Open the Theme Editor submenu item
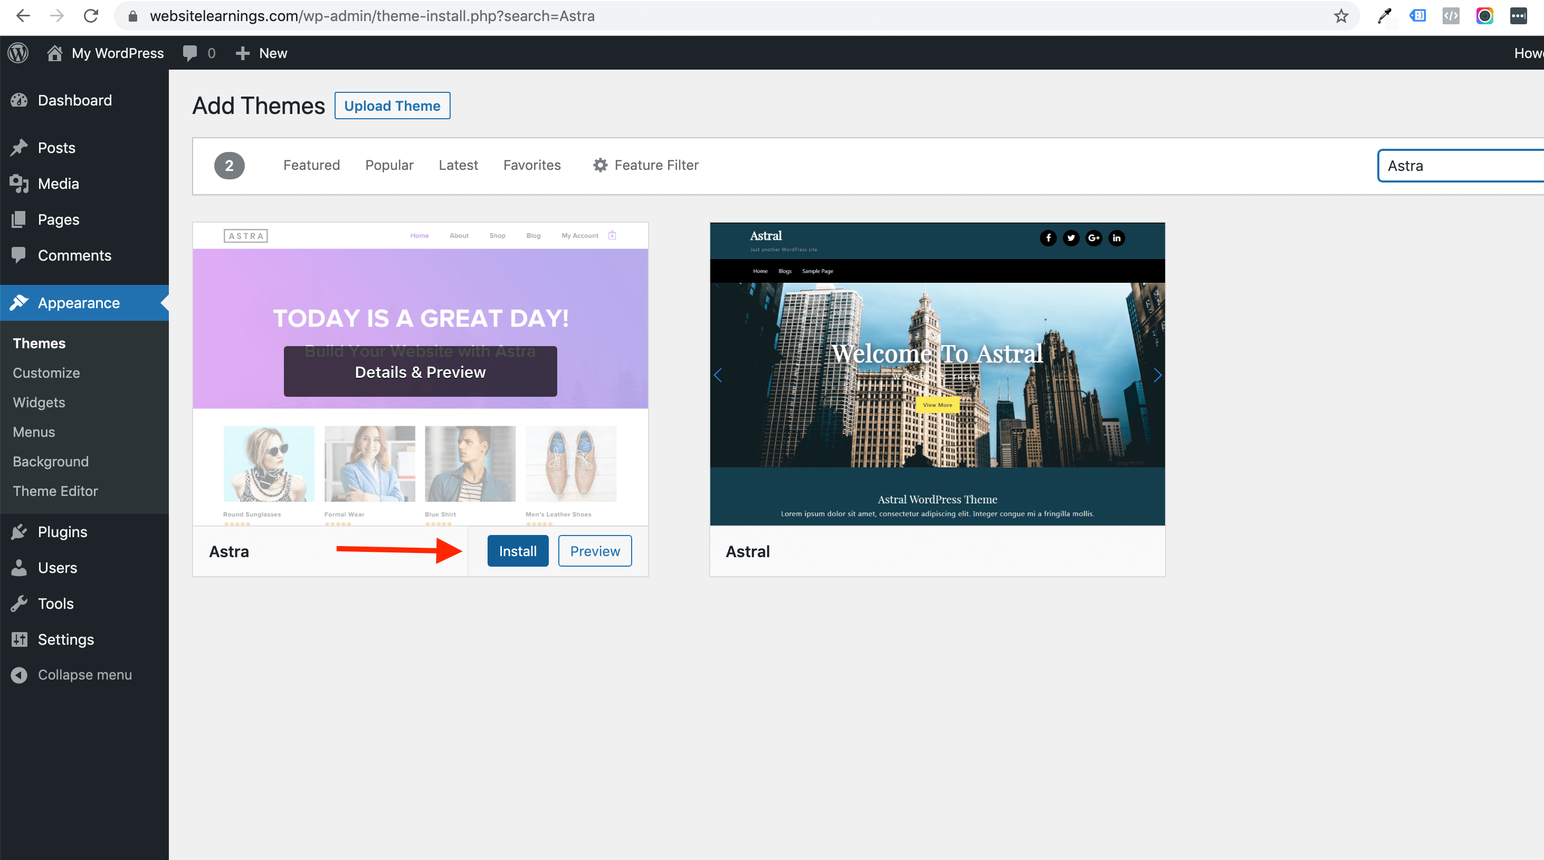Image resolution: width=1544 pixels, height=860 pixels. point(56,491)
